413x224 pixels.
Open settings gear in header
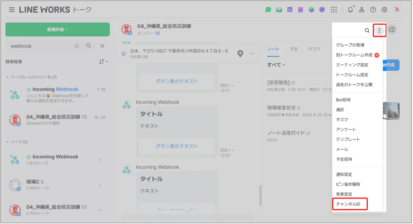(384, 10)
